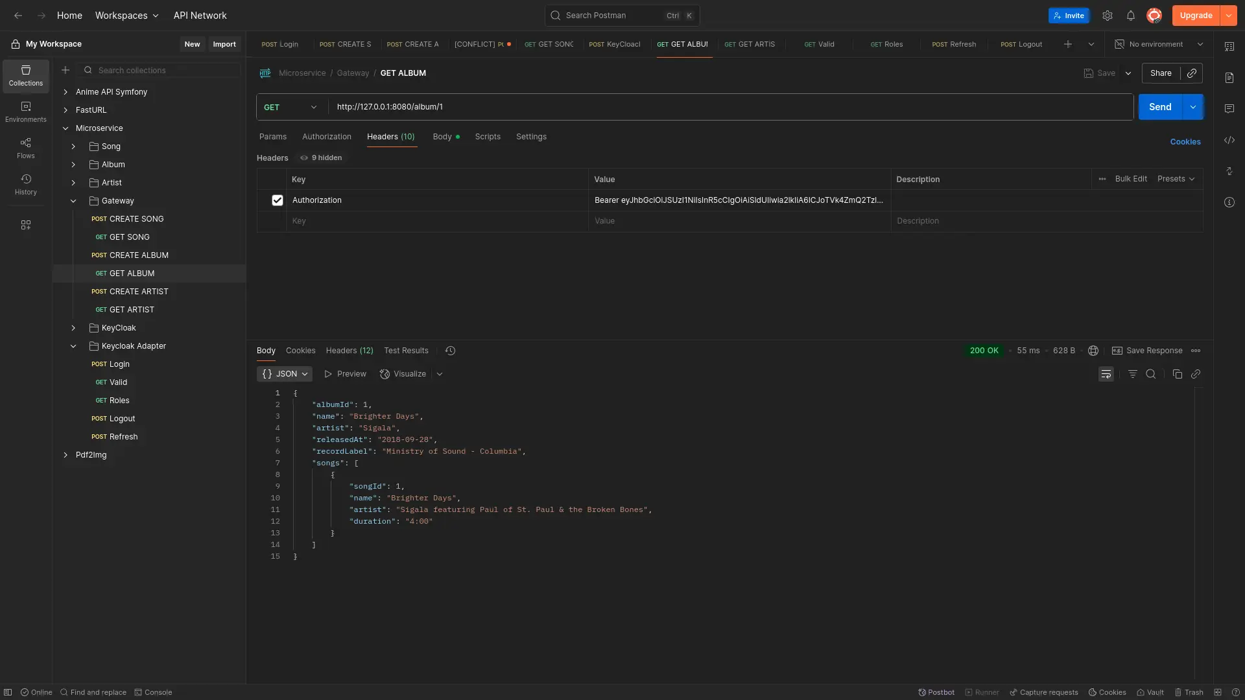Expand the Pdf2Img collection
The height and width of the screenshot is (700, 1245).
[x=65, y=455]
